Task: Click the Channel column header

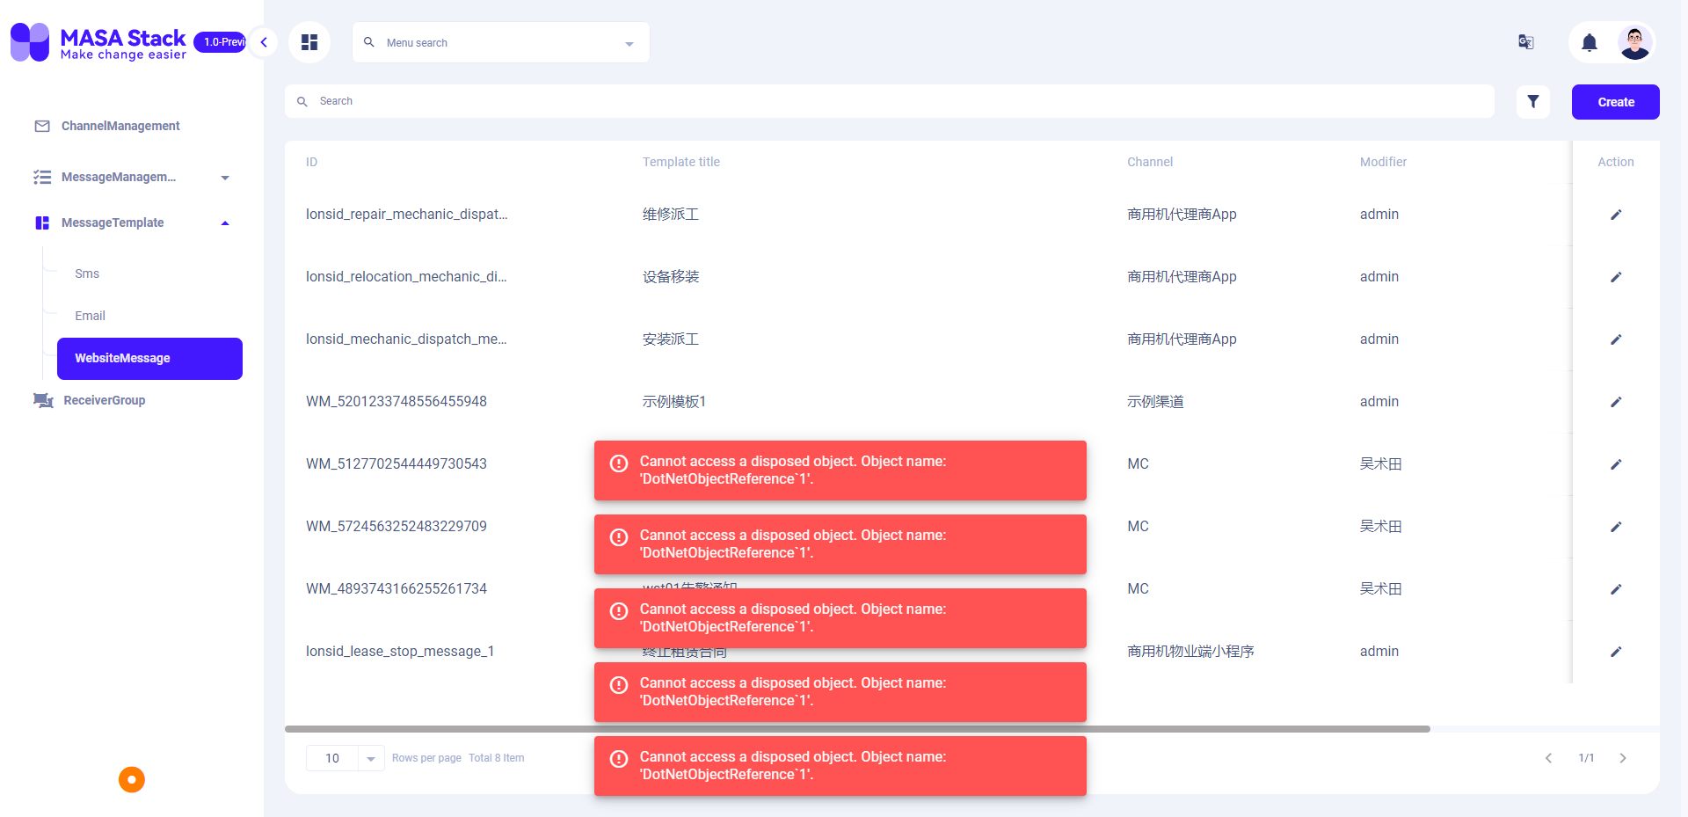Action: click(1150, 162)
